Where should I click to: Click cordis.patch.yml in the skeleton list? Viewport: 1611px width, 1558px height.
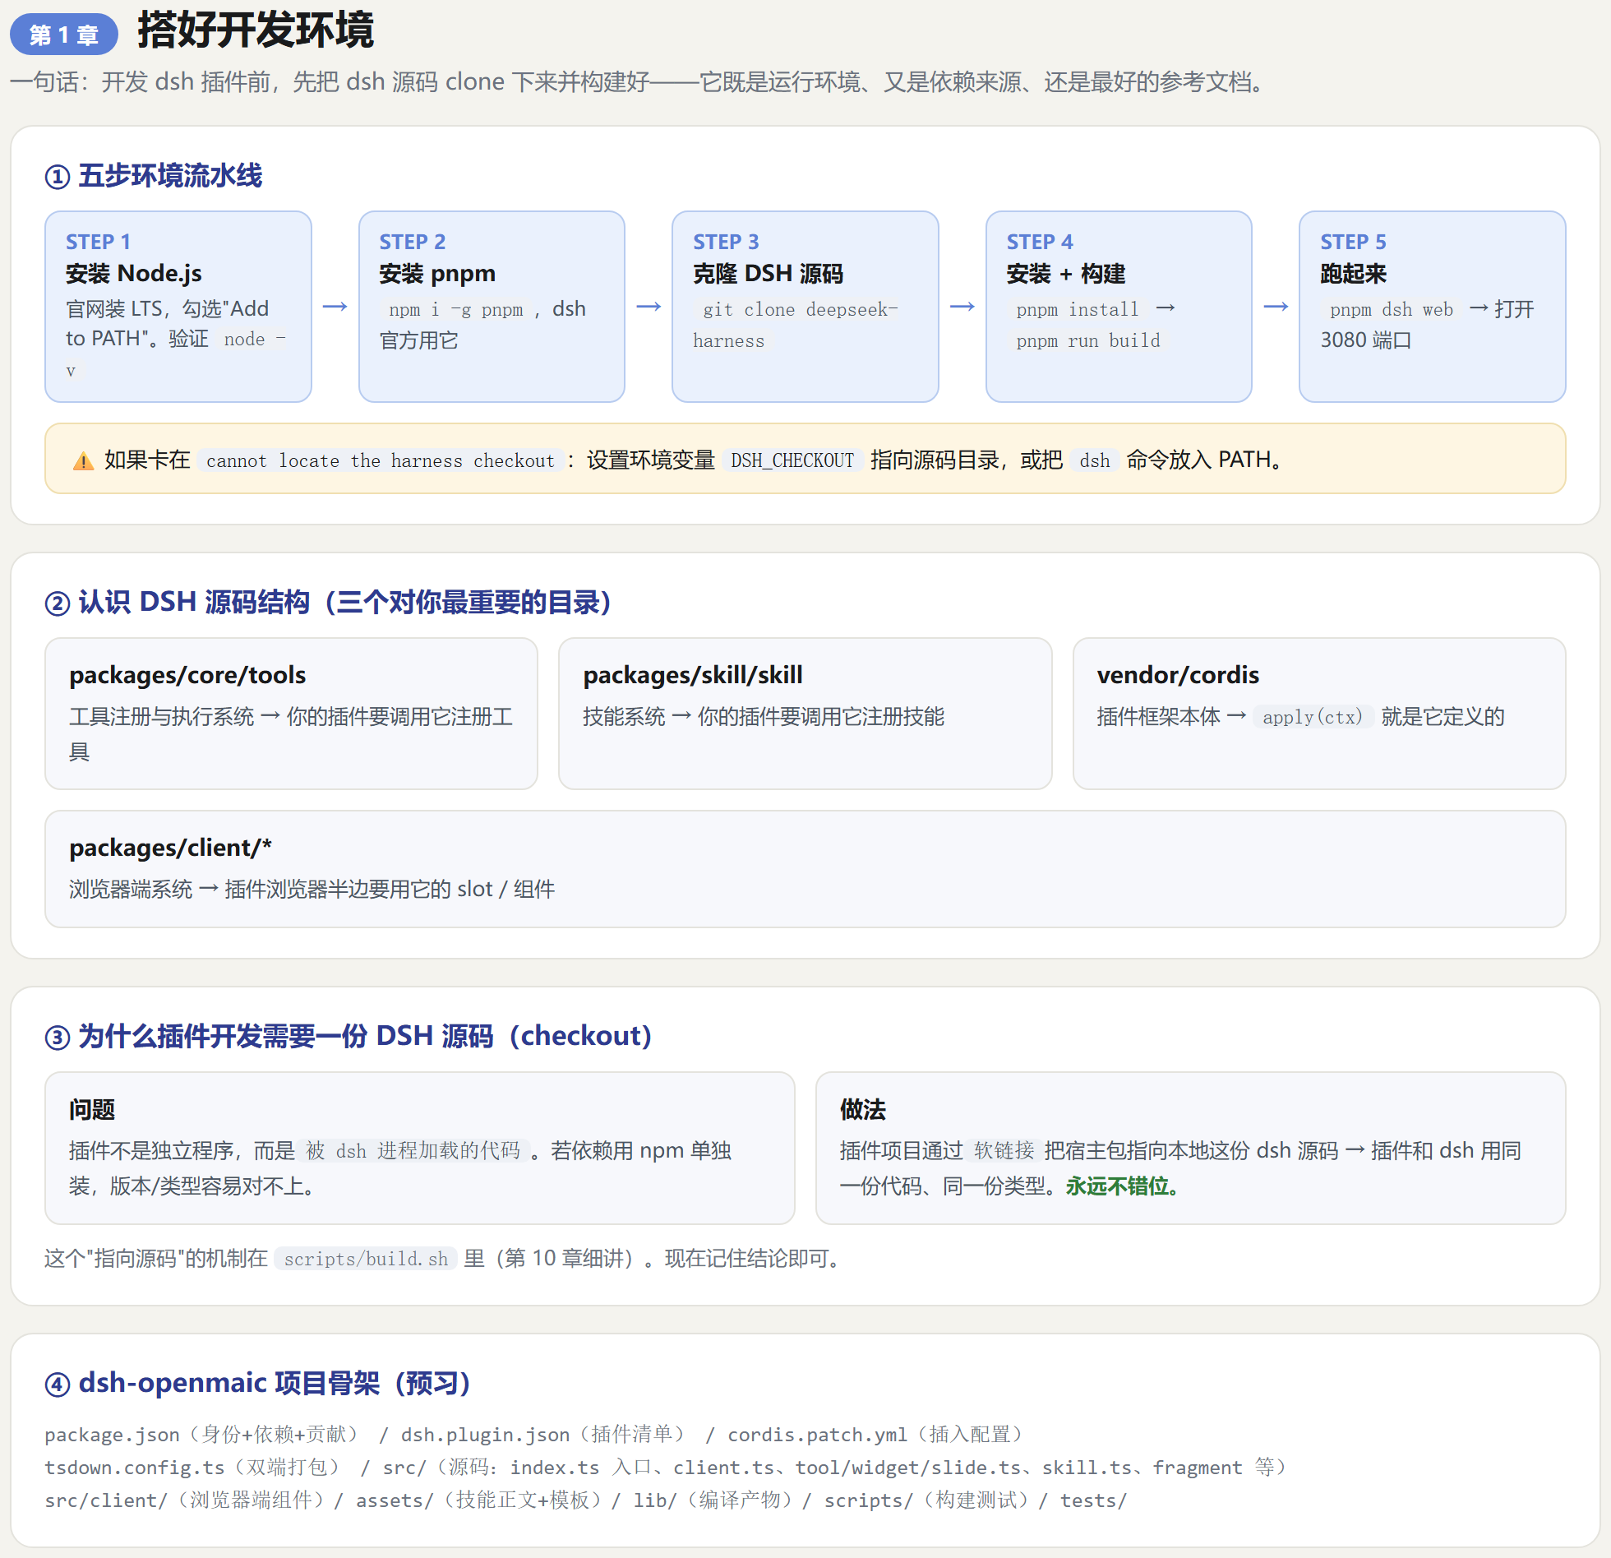(x=818, y=1435)
